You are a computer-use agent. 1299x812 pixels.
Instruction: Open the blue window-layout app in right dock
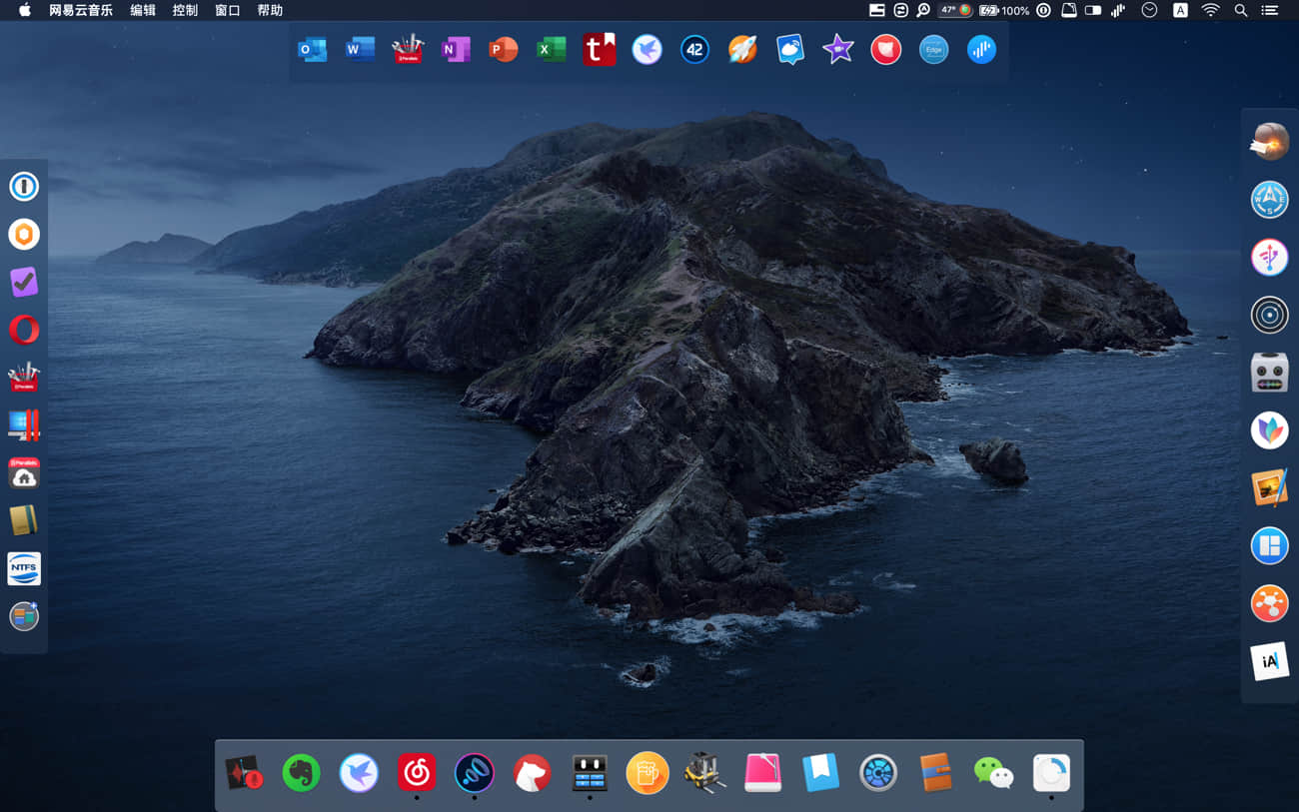tap(1269, 545)
